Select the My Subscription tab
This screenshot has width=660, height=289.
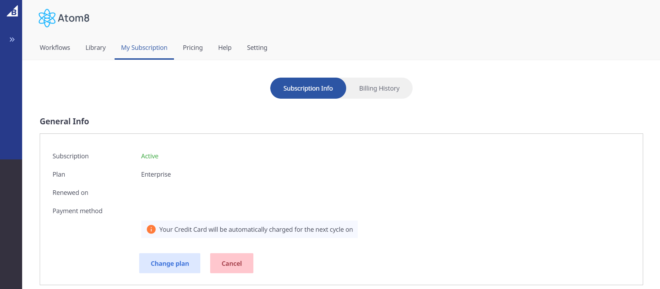tap(144, 47)
